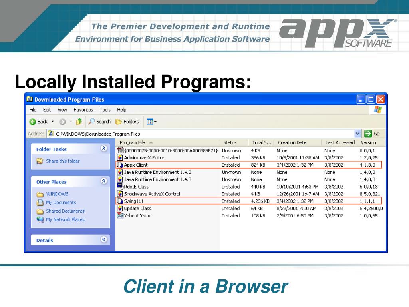The image size is (409, 307).
Task: Select the Yahoo! Vision icon
Action: 120,215
